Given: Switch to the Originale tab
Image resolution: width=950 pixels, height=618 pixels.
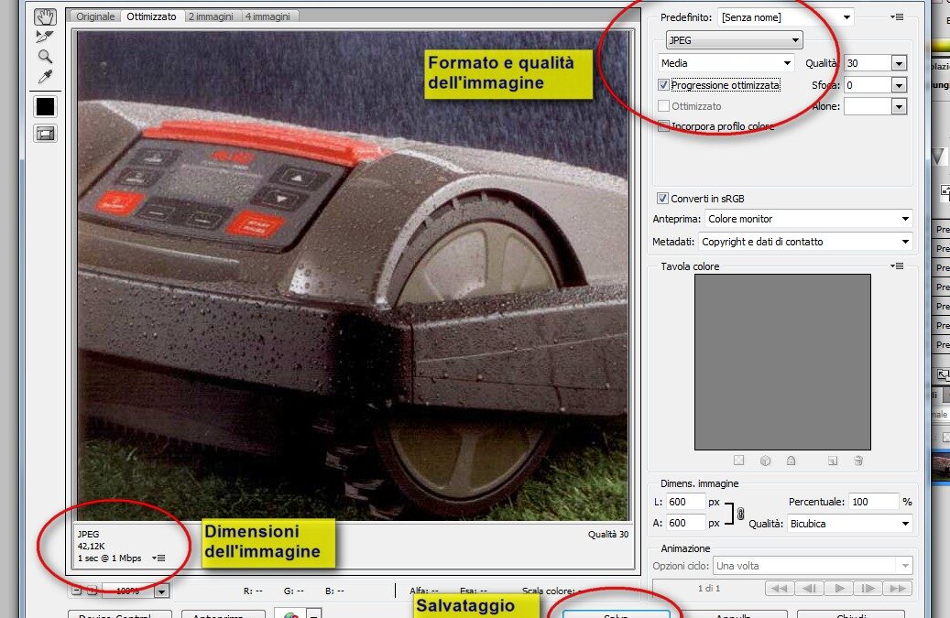Looking at the screenshot, I should 95,16.
